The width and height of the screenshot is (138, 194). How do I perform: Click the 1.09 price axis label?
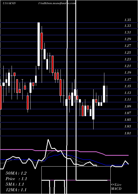pos(128,106)
